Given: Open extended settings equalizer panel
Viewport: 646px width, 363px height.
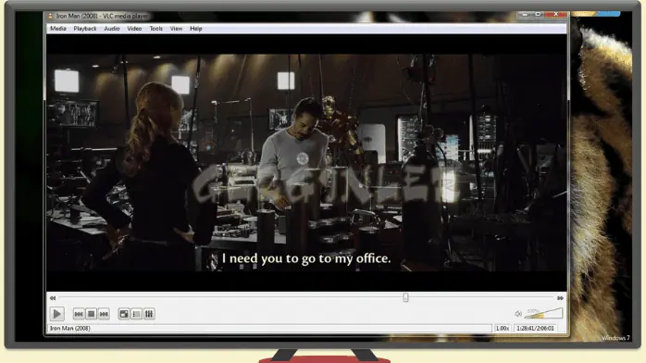Looking at the screenshot, I should coord(149,314).
